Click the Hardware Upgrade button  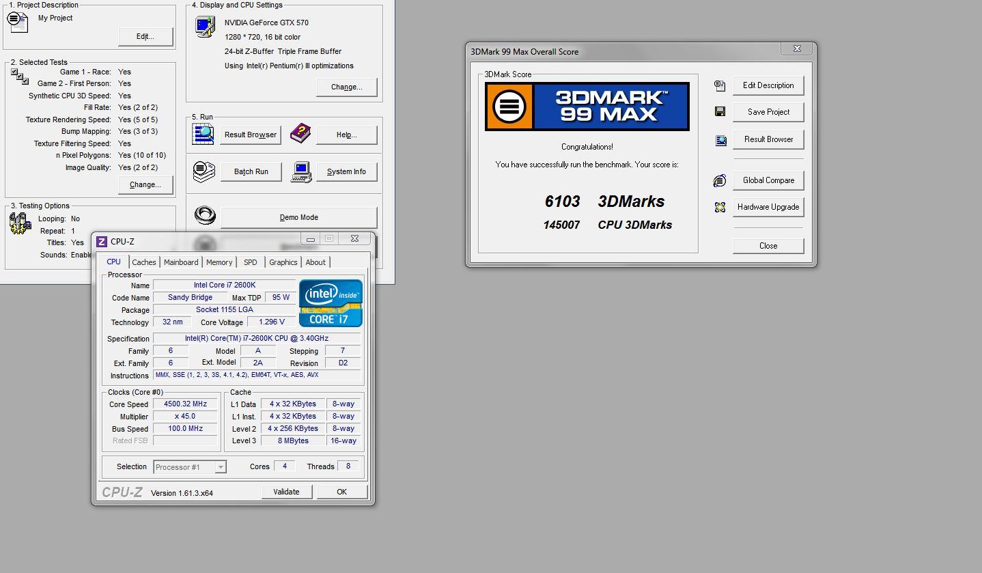point(768,207)
